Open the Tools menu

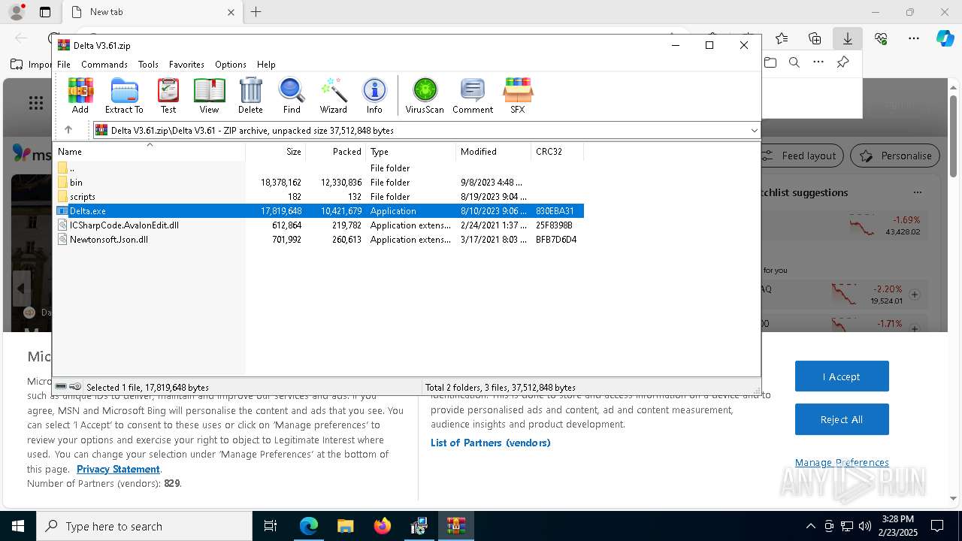[x=148, y=65]
